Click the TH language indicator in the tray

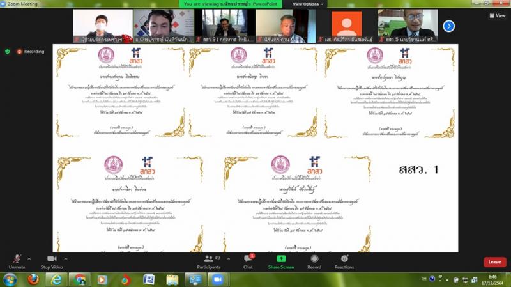click(x=423, y=279)
